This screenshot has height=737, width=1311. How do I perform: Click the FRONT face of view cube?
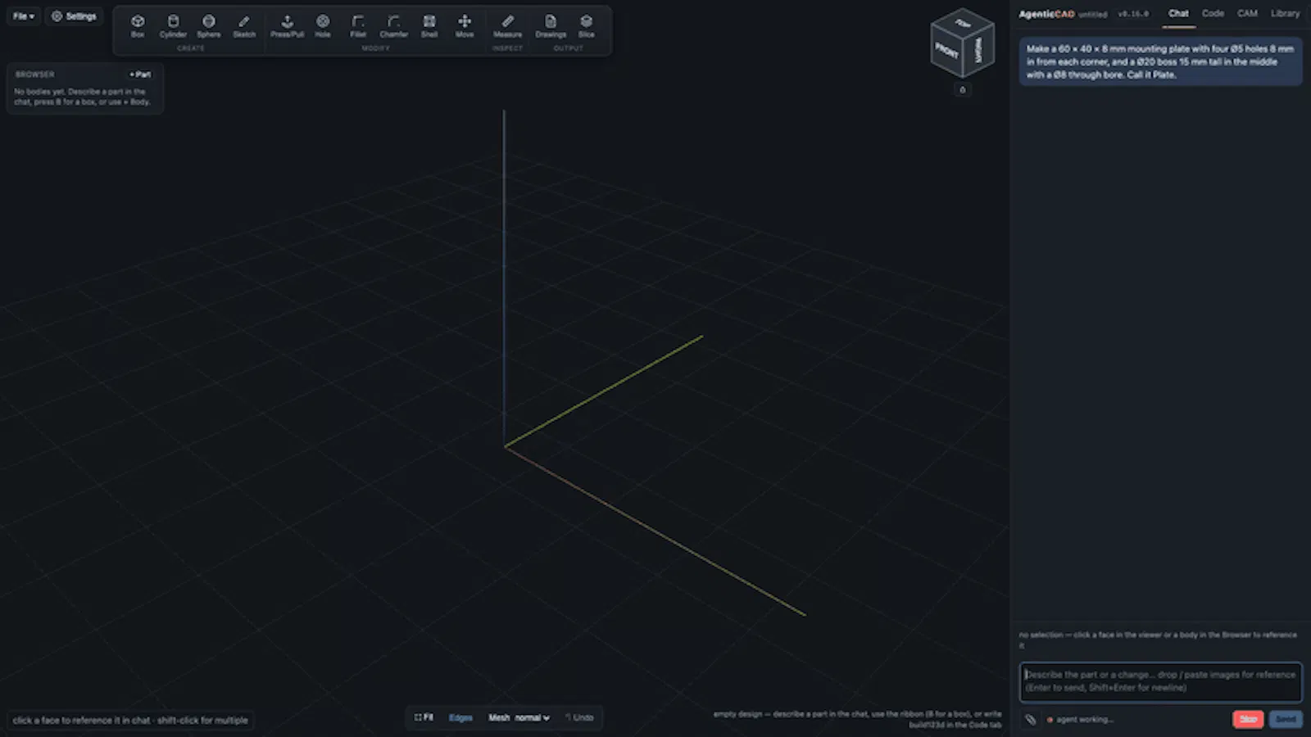tap(946, 51)
